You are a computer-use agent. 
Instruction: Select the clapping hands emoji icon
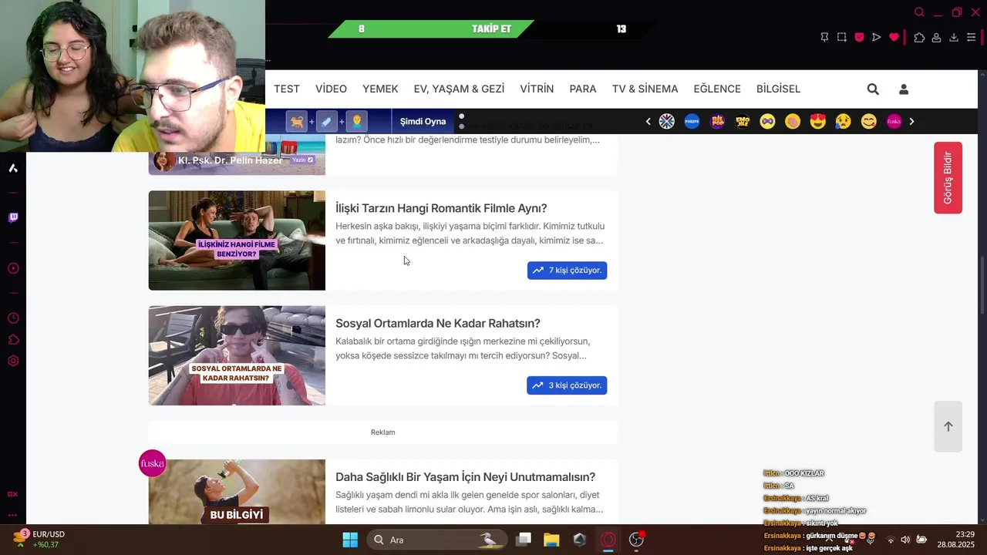tap(793, 121)
